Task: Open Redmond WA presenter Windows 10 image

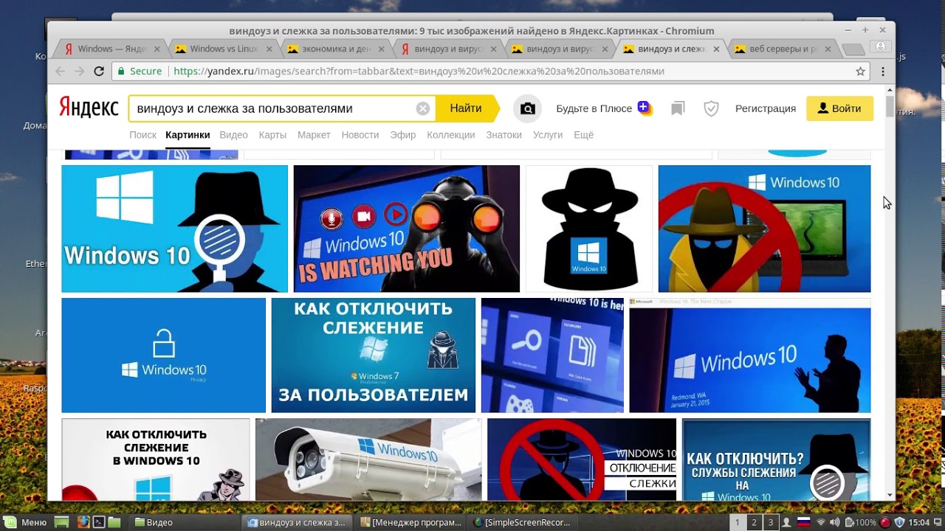Action: pos(750,355)
